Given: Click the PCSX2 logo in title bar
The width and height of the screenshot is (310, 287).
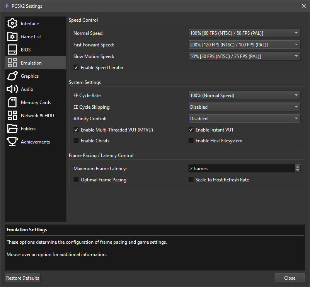Looking at the screenshot, I should (6, 6).
